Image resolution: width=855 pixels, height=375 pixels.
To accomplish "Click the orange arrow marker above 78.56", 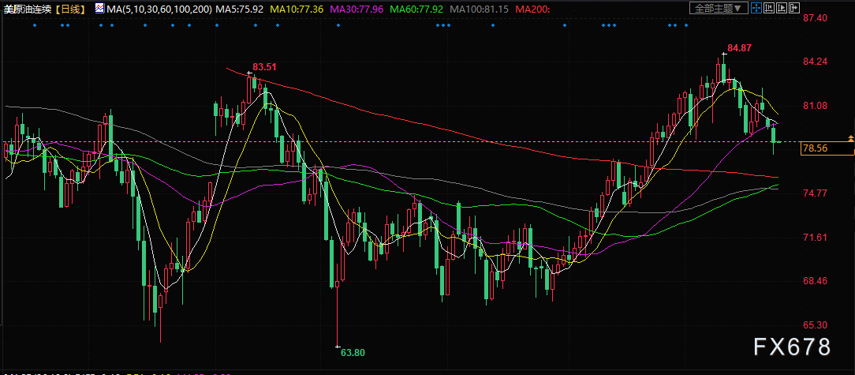I will coord(850,138).
